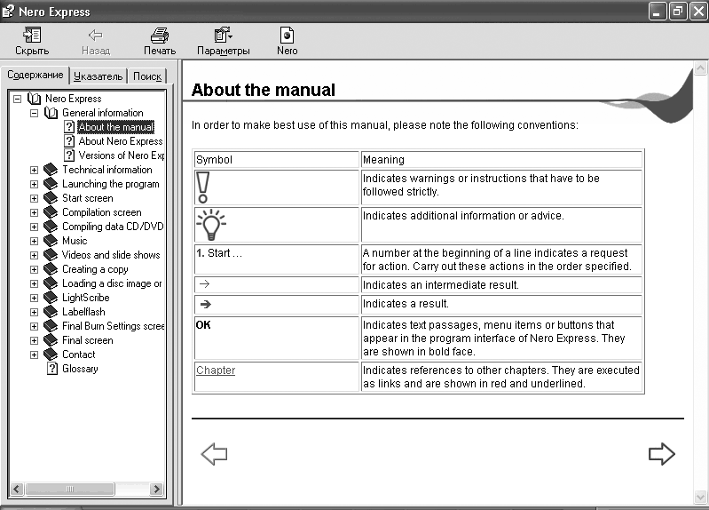
Task: Click the Nero toolbar icon
Action: [x=287, y=41]
